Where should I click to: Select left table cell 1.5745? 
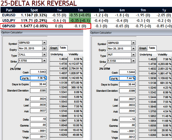coord(58,111)
